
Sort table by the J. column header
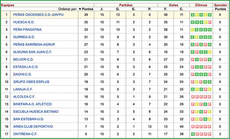pos(102,9)
